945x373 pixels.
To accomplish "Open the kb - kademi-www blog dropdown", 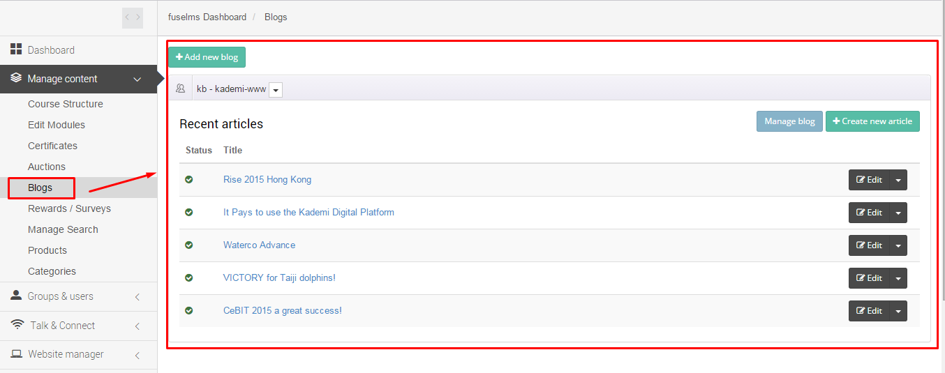I will (276, 90).
